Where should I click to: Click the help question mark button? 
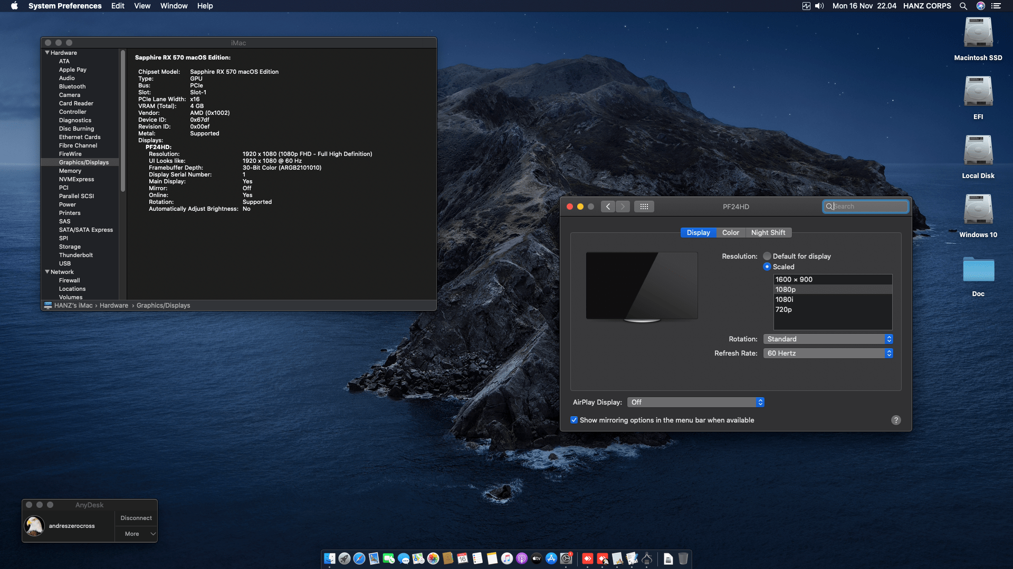[895, 420]
